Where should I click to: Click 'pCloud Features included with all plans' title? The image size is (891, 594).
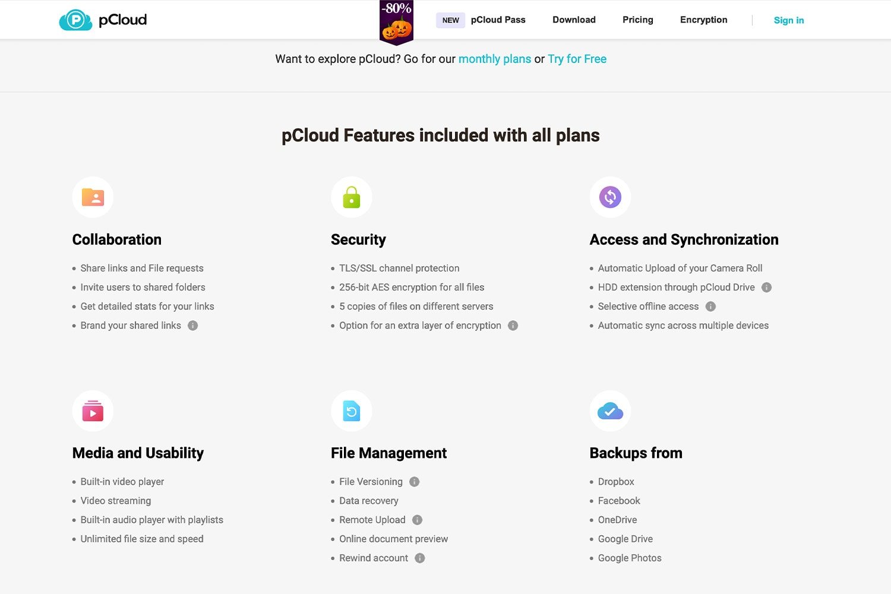click(441, 135)
